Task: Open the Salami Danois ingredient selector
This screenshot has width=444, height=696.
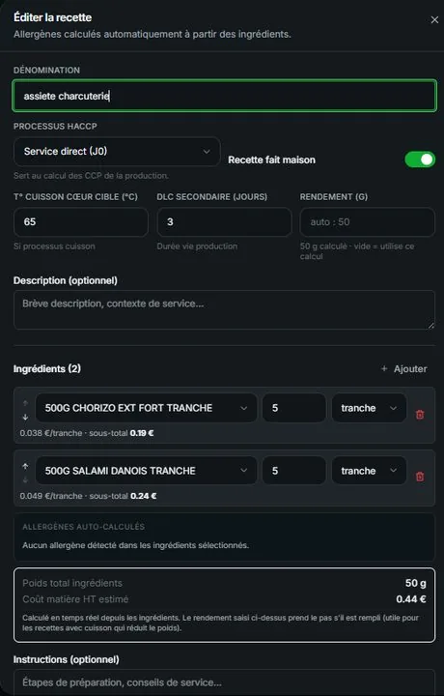Action: click(146, 471)
